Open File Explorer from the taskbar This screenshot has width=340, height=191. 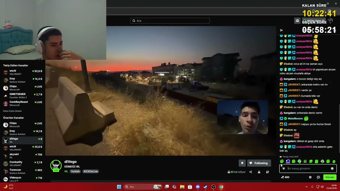(182, 187)
